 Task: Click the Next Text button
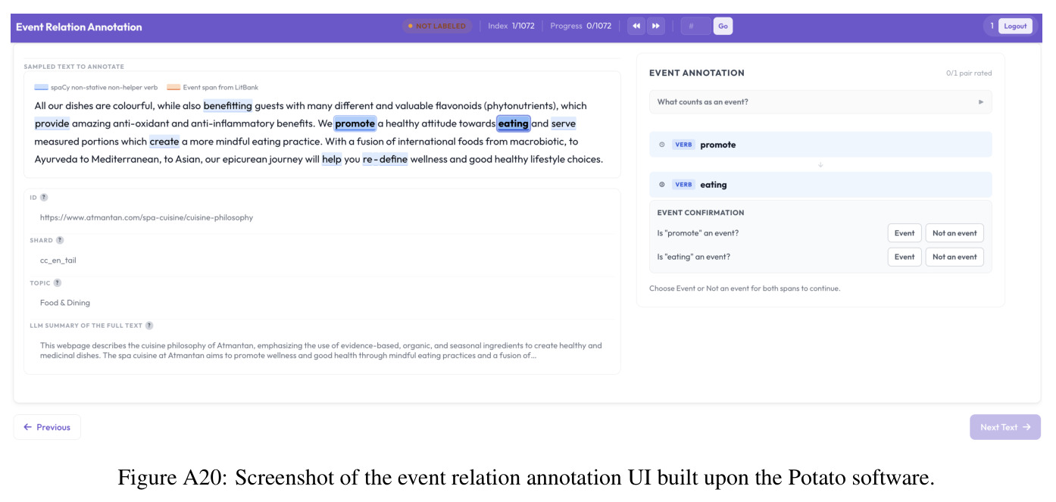[x=1005, y=427]
